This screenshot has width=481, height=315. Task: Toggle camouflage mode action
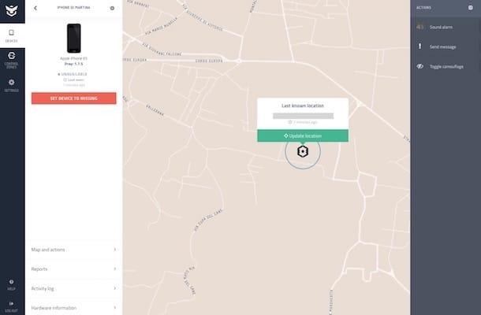pos(446,66)
